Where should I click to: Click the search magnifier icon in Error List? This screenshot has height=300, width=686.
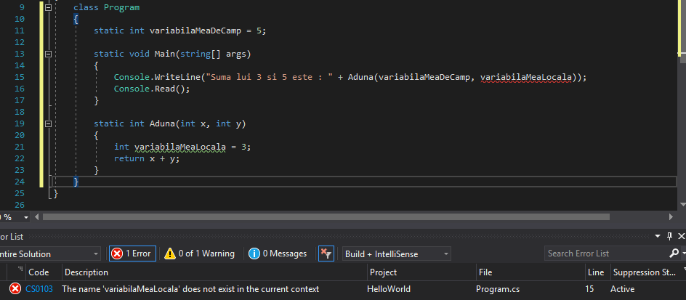coord(673,254)
